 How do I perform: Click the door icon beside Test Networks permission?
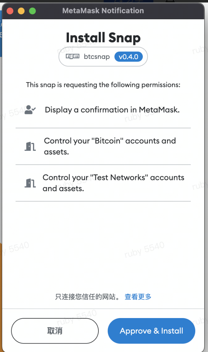(30, 183)
